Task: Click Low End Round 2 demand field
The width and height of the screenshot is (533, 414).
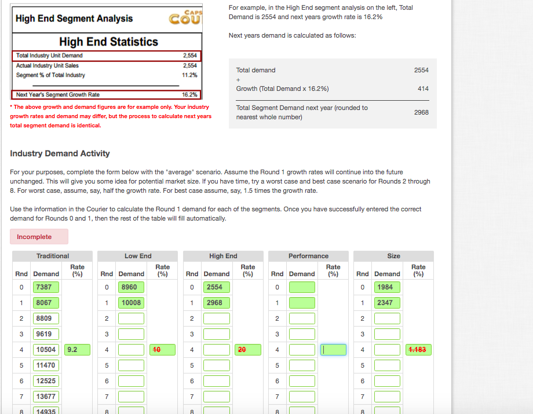Action: (x=131, y=318)
